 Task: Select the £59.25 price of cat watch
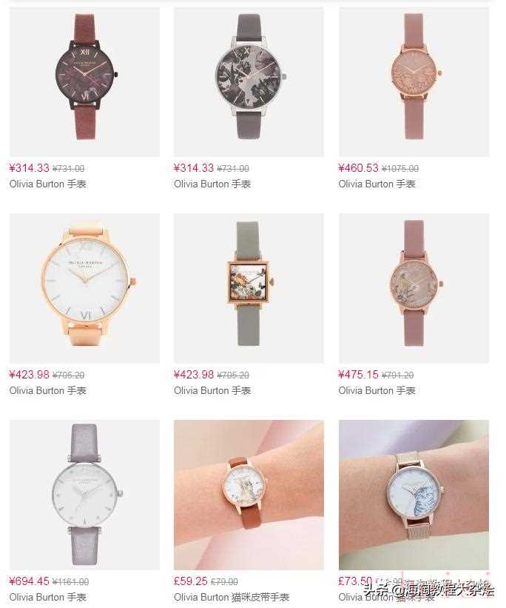(x=191, y=581)
